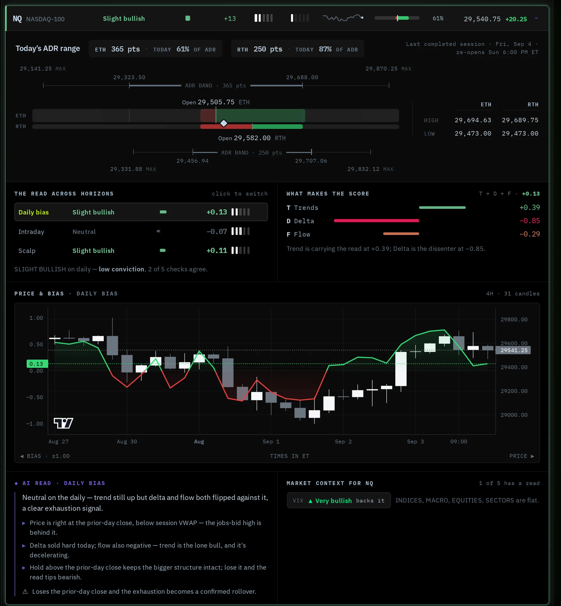Click the F Flow score row label
The width and height of the screenshot is (561, 606).
(x=298, y=234)
